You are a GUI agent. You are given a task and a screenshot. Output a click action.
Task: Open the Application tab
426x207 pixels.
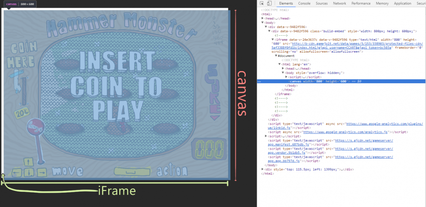click(x=403, y=3)
